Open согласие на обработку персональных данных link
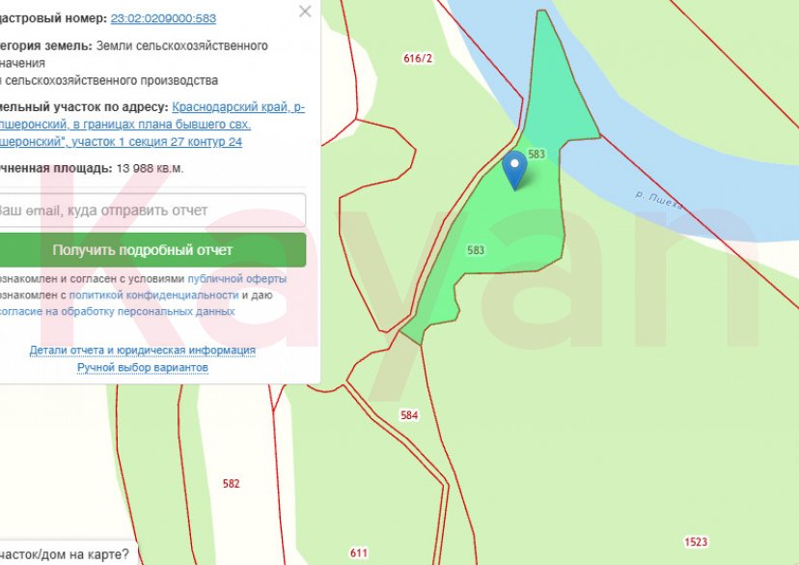Viewport: 799px width, 565px height. (x=116, y=311)
